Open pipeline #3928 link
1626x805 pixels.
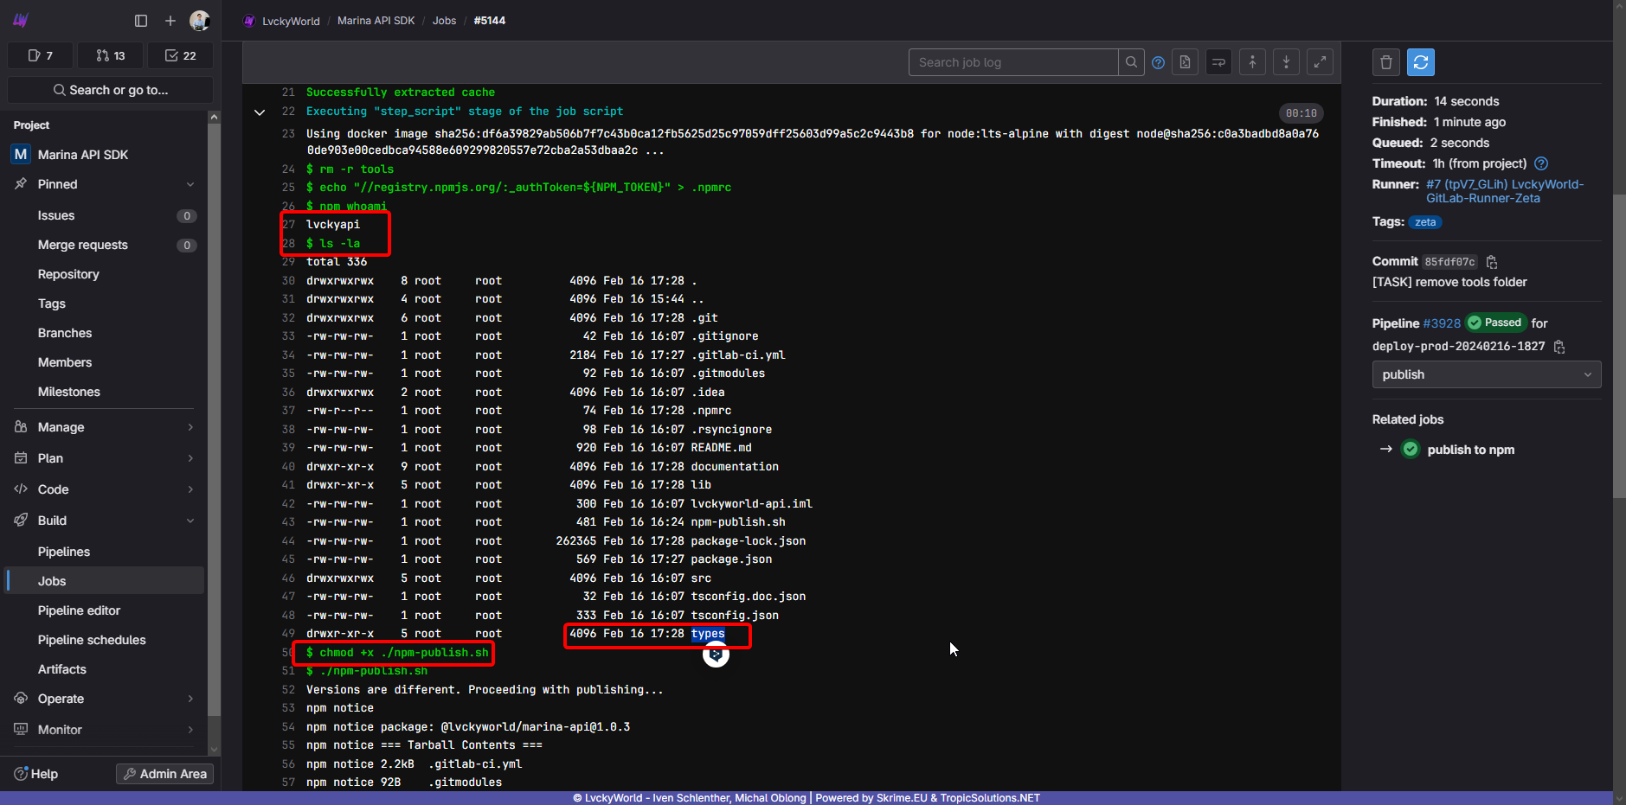tap(1441, 323)
